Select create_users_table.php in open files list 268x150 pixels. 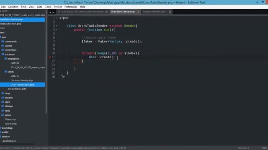click(22, 15)
